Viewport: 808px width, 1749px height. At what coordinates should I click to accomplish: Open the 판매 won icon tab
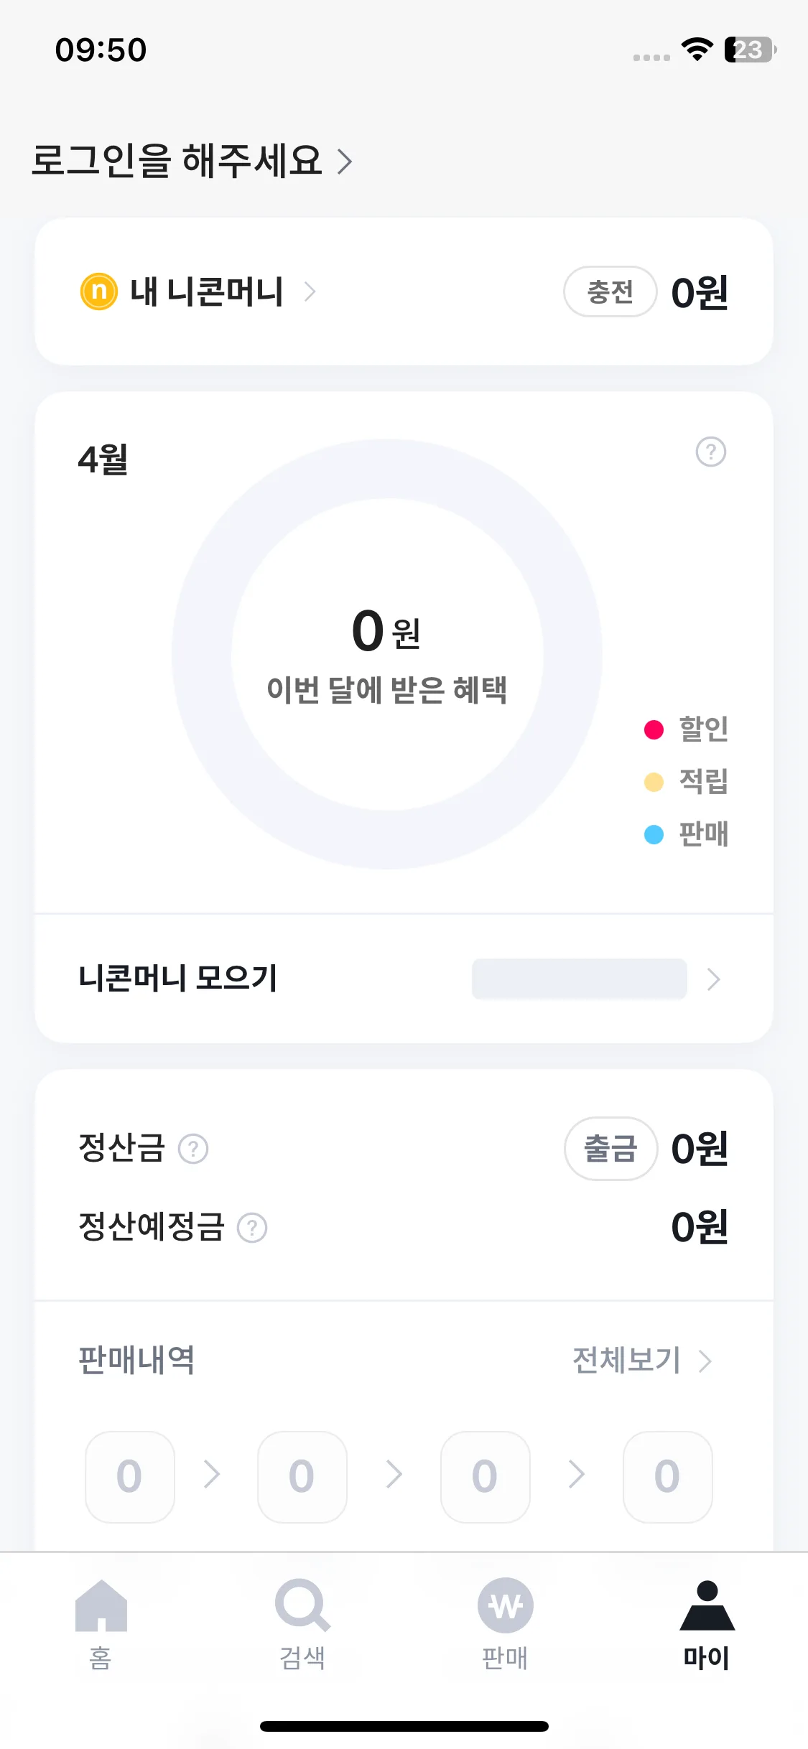click(505, 1625)
